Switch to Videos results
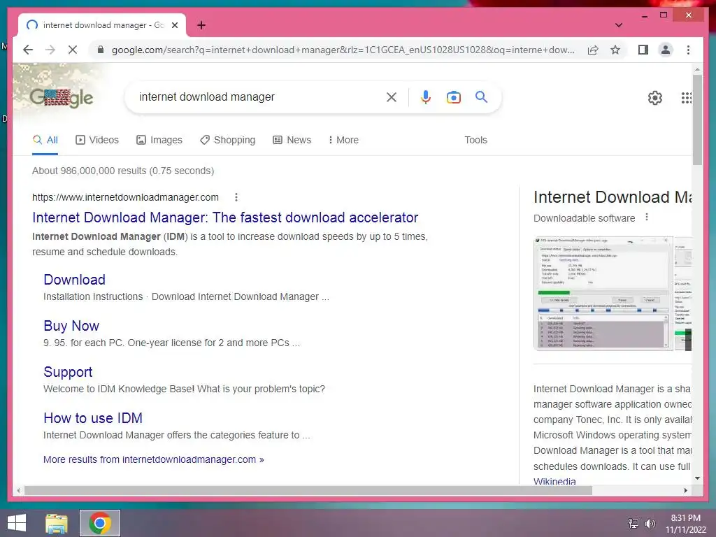Screen dimensions: 716x537 pyautogui.click(x=96, y=140)
